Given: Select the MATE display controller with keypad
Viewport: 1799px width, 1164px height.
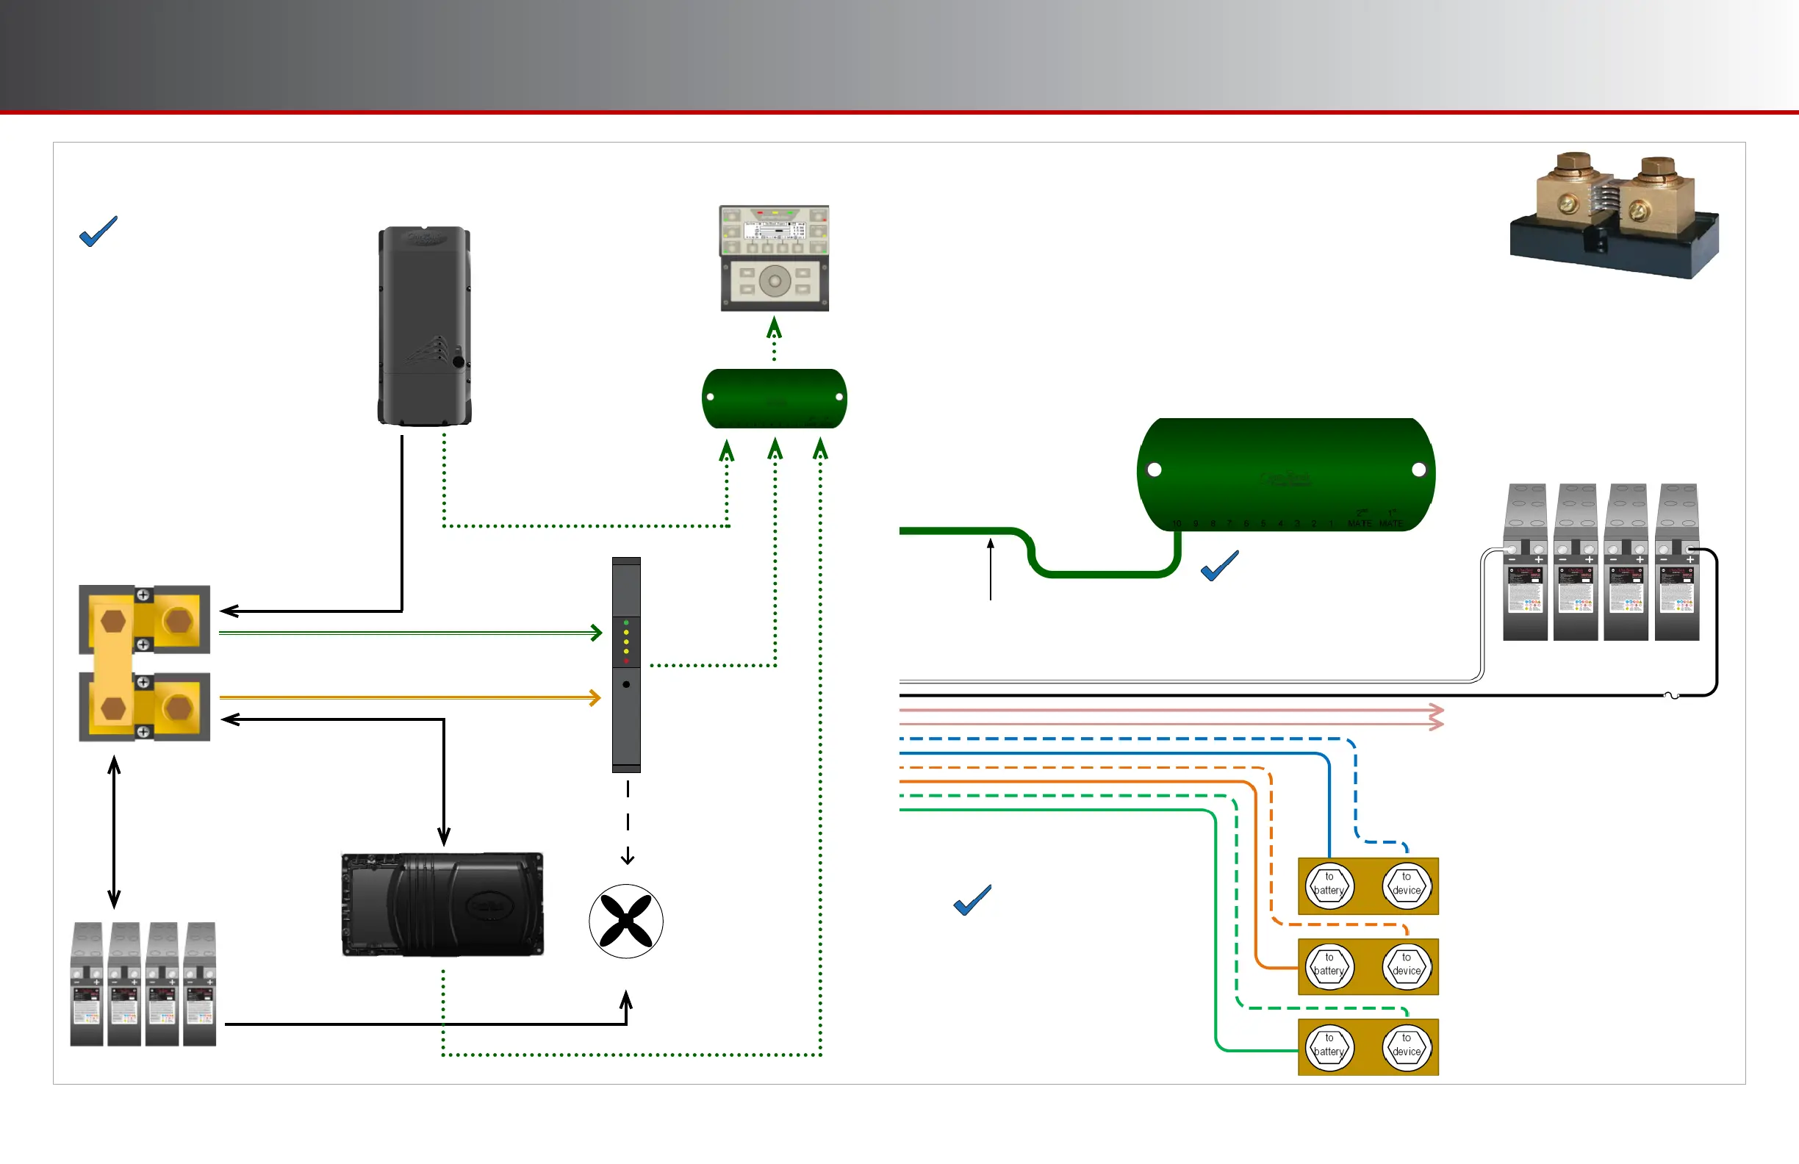Looking at the screenshot, I should click(774, 258).
